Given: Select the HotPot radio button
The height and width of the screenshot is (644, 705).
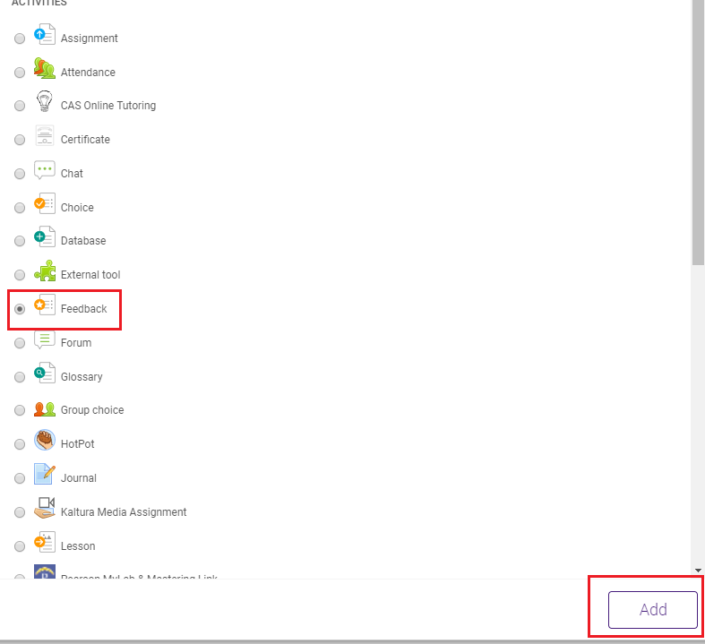Looking at the screenshot, I should (20, 444).
